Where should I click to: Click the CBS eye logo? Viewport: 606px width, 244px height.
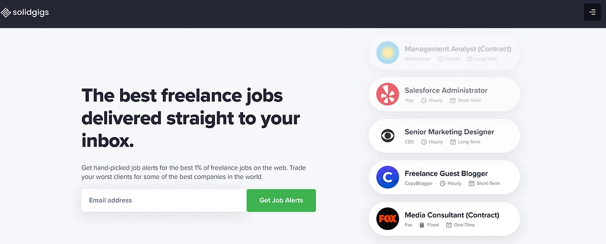click(x=388, y=135)
